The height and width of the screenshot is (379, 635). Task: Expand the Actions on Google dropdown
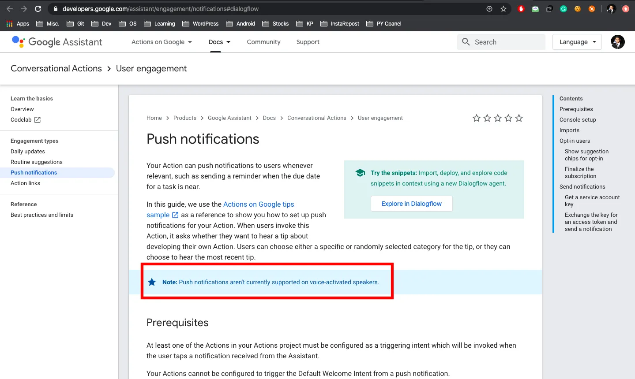tap(162, 42)
